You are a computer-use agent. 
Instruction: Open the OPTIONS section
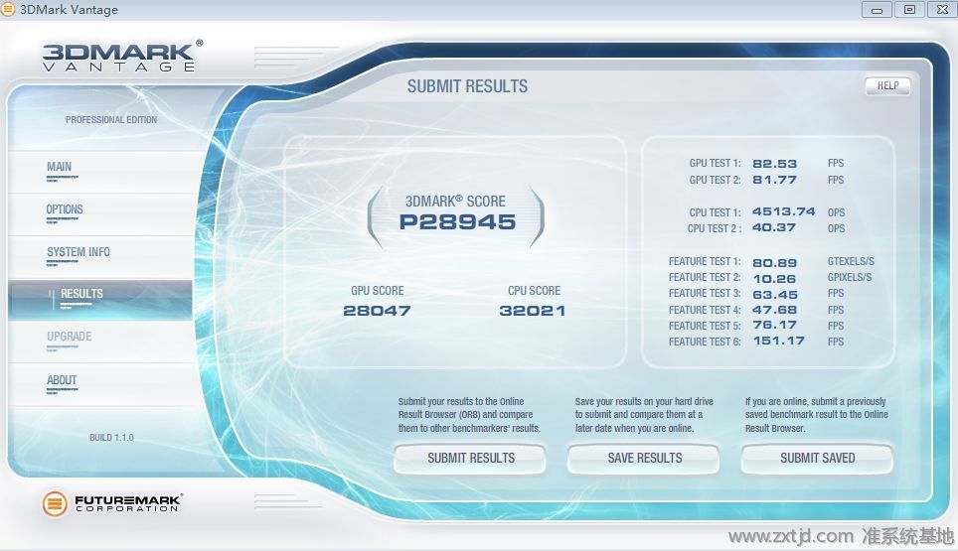click(65, 210)
